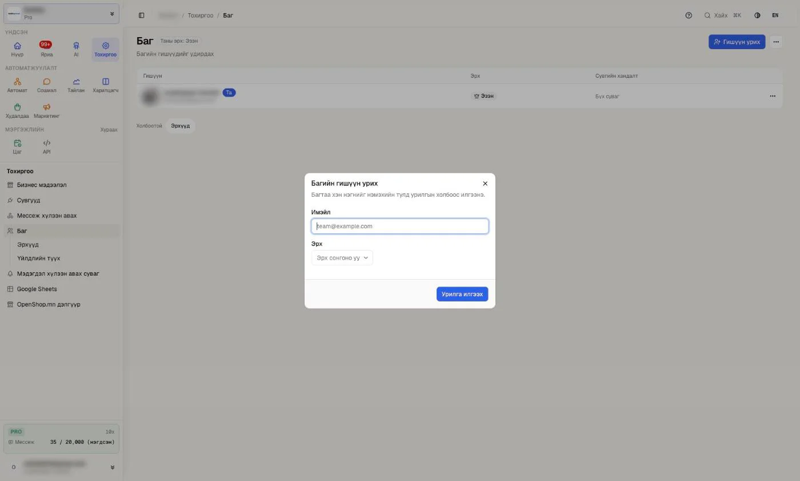Screen dimensions: 800x481
Task: Open the help question mark icon
Action: coord(689,15)
